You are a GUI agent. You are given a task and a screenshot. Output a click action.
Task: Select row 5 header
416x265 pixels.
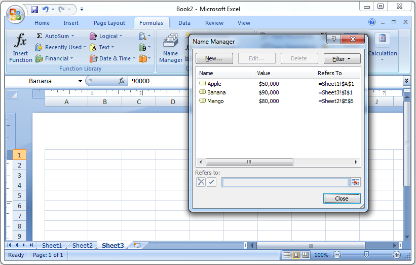[19, 195]
